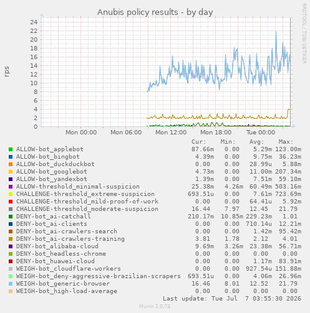The image size is (310, 313).
Task: Click the 'Munin 2.0.73' footer text
Action: point(155,306)
